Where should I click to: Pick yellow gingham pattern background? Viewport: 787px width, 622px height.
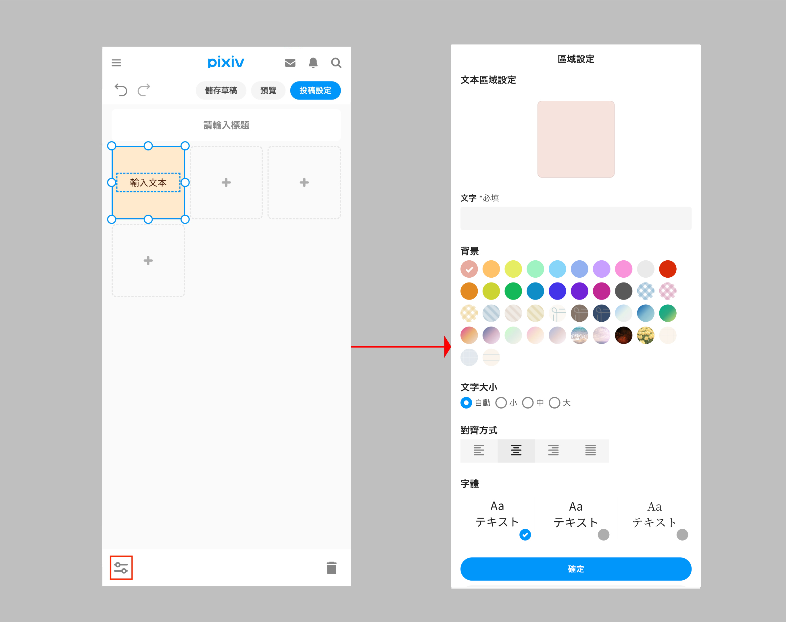tap(469, 313)
